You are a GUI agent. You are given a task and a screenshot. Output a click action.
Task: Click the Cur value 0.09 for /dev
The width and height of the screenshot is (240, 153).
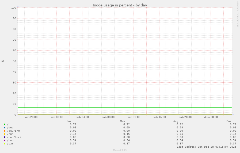point(73,128)
